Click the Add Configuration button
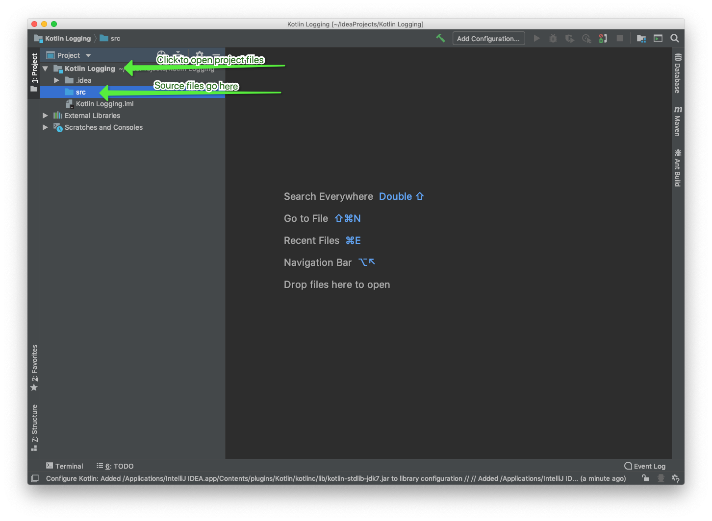Image resolution: width=712 pixels, height=521 pixels. (x=488, y=39)
